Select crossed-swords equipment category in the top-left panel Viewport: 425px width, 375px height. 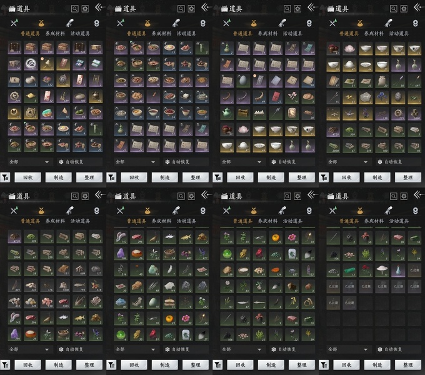click(14, 22)
